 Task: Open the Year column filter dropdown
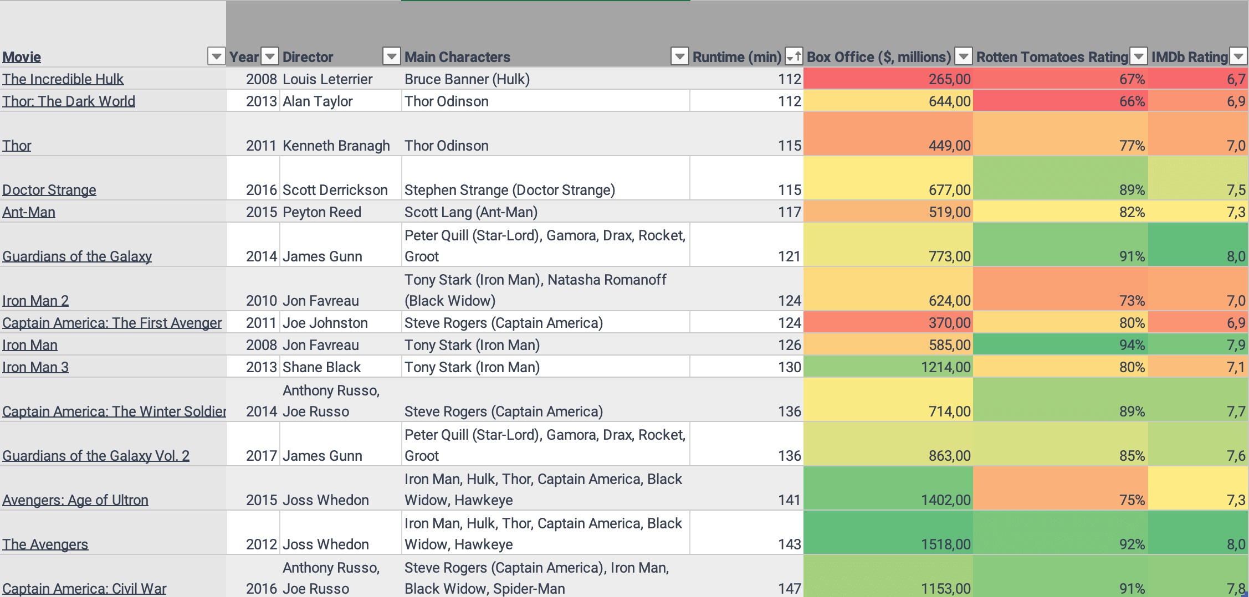tap(270, 56)
